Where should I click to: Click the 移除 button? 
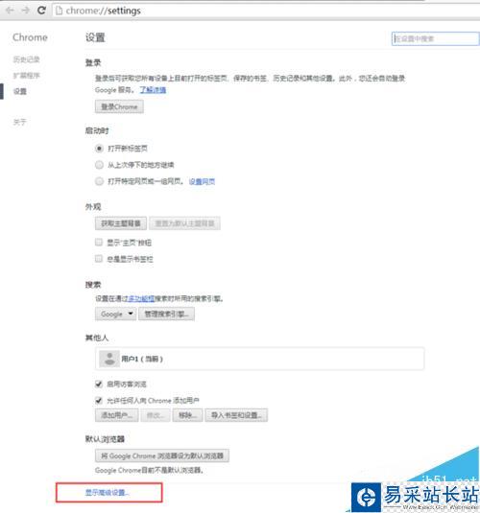tap(187, 415)
